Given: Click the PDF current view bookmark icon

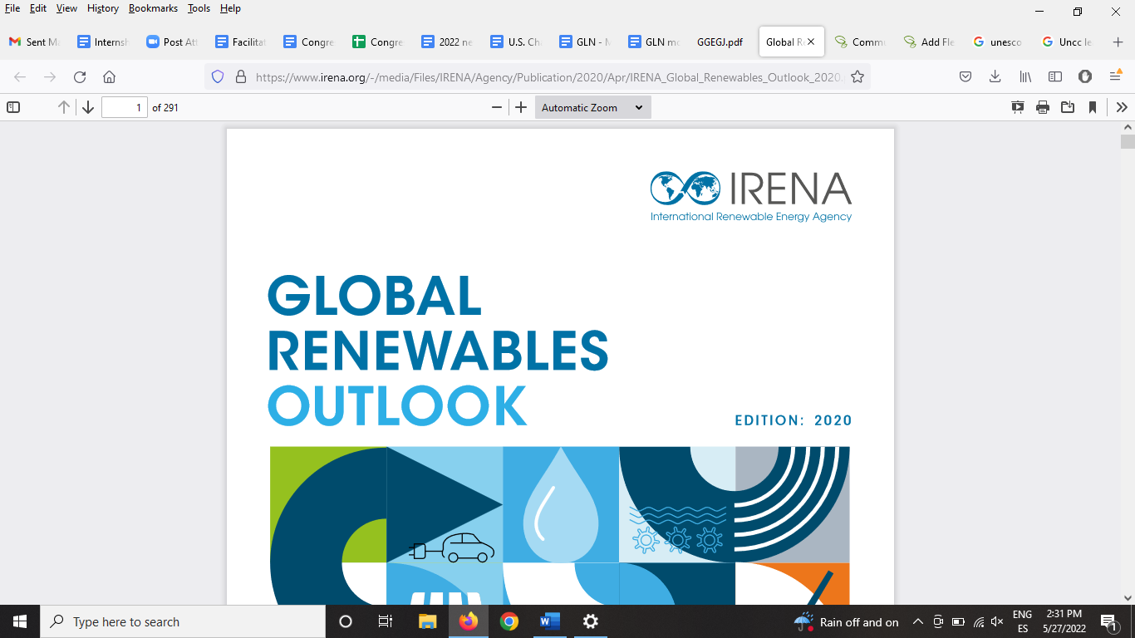Looking at the screenshot, I should click(x=1093, y=107).
